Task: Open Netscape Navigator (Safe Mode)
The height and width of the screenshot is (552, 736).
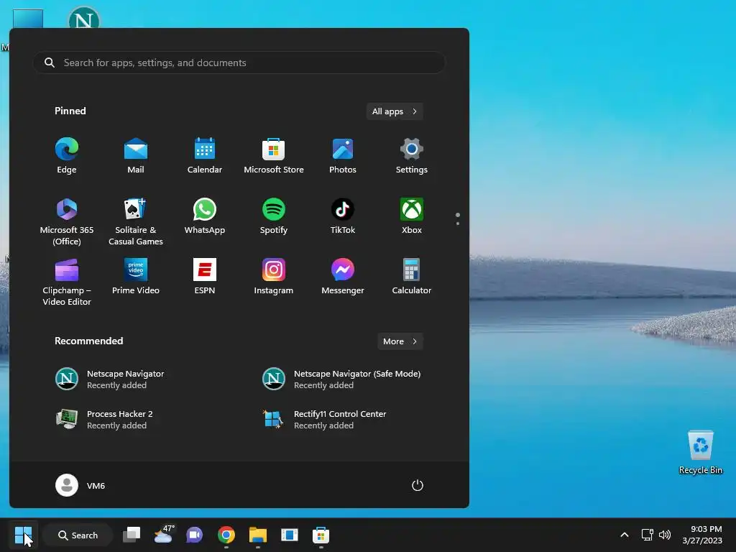Action: 342,379
